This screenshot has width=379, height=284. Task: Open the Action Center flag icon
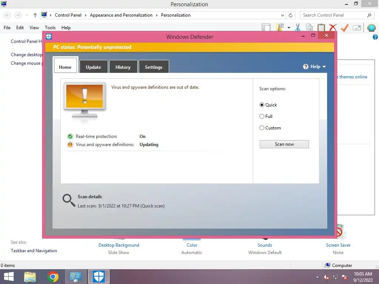click(344, 277)
